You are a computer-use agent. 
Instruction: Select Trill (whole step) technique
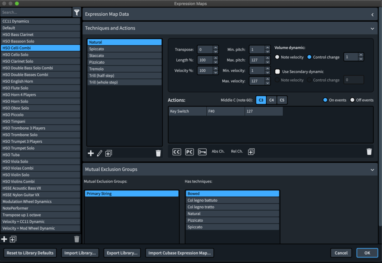click(x=125, y=82)
